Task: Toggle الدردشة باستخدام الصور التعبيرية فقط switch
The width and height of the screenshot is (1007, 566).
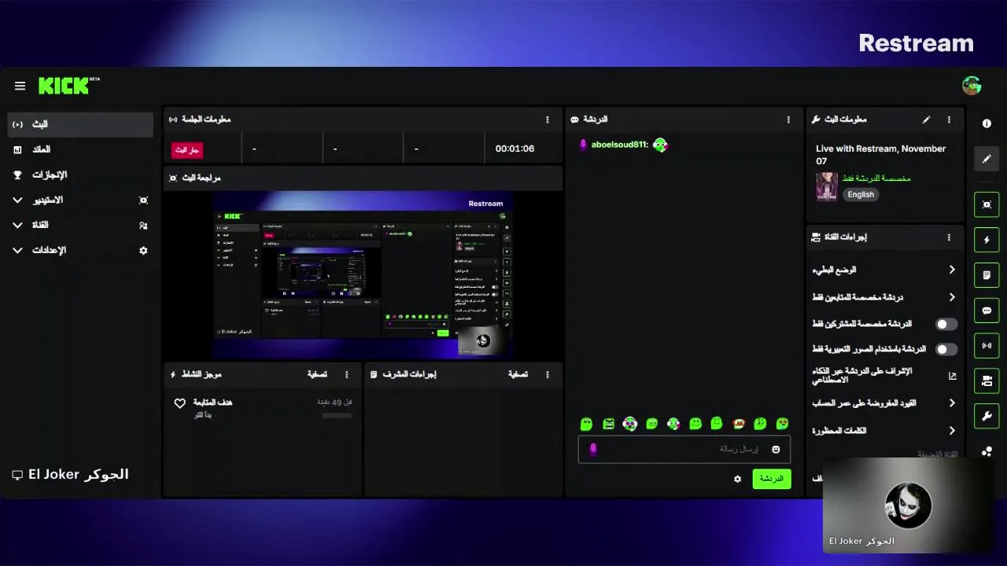Action: 946,349
